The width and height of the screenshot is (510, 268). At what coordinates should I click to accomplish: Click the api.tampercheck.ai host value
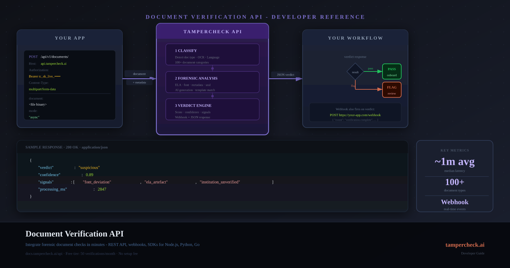[x=54, y=63]
